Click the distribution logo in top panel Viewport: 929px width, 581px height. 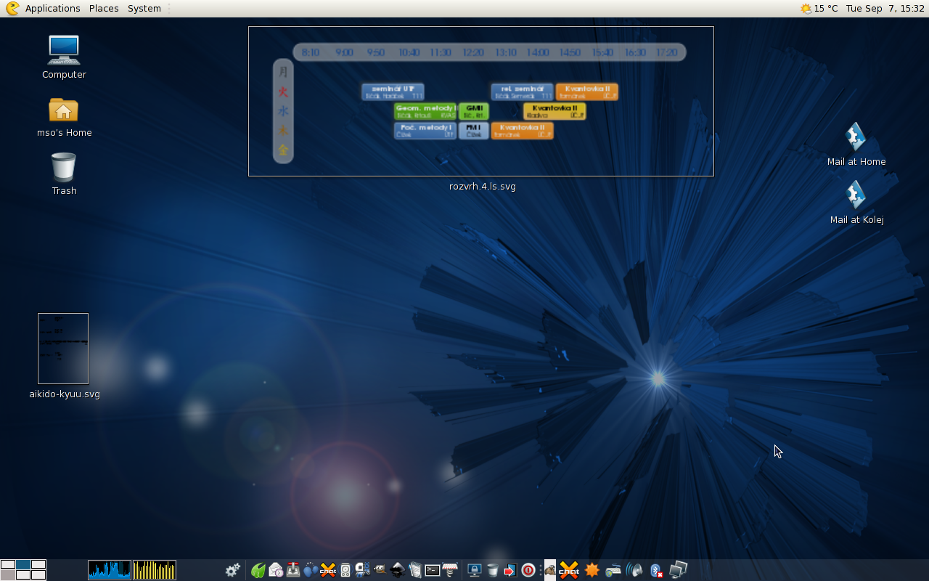pos(12,9)
